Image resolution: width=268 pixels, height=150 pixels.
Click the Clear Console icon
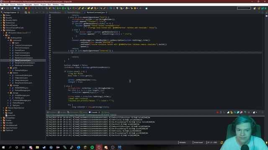coord(228,112)
